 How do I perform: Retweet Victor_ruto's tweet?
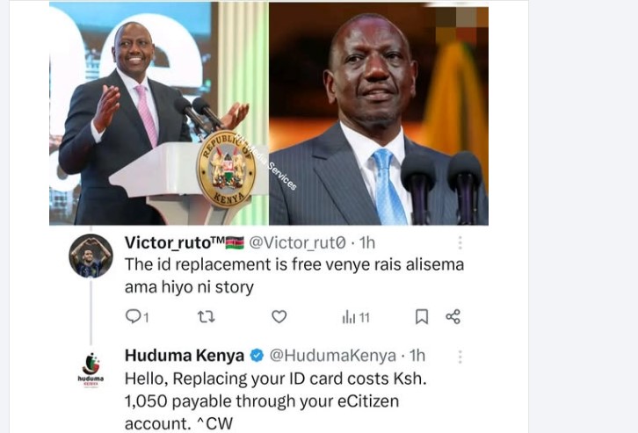coord(206,316)
